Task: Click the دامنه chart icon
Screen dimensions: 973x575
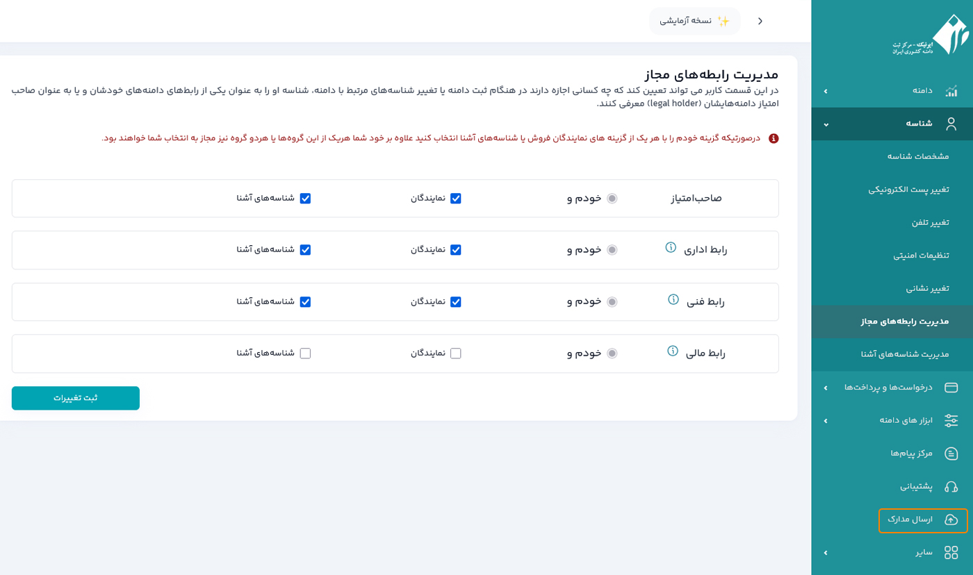Action: point(951,91)
